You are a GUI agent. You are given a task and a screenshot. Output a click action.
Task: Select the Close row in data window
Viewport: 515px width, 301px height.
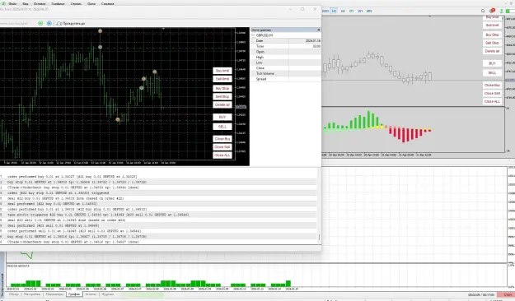286,68
